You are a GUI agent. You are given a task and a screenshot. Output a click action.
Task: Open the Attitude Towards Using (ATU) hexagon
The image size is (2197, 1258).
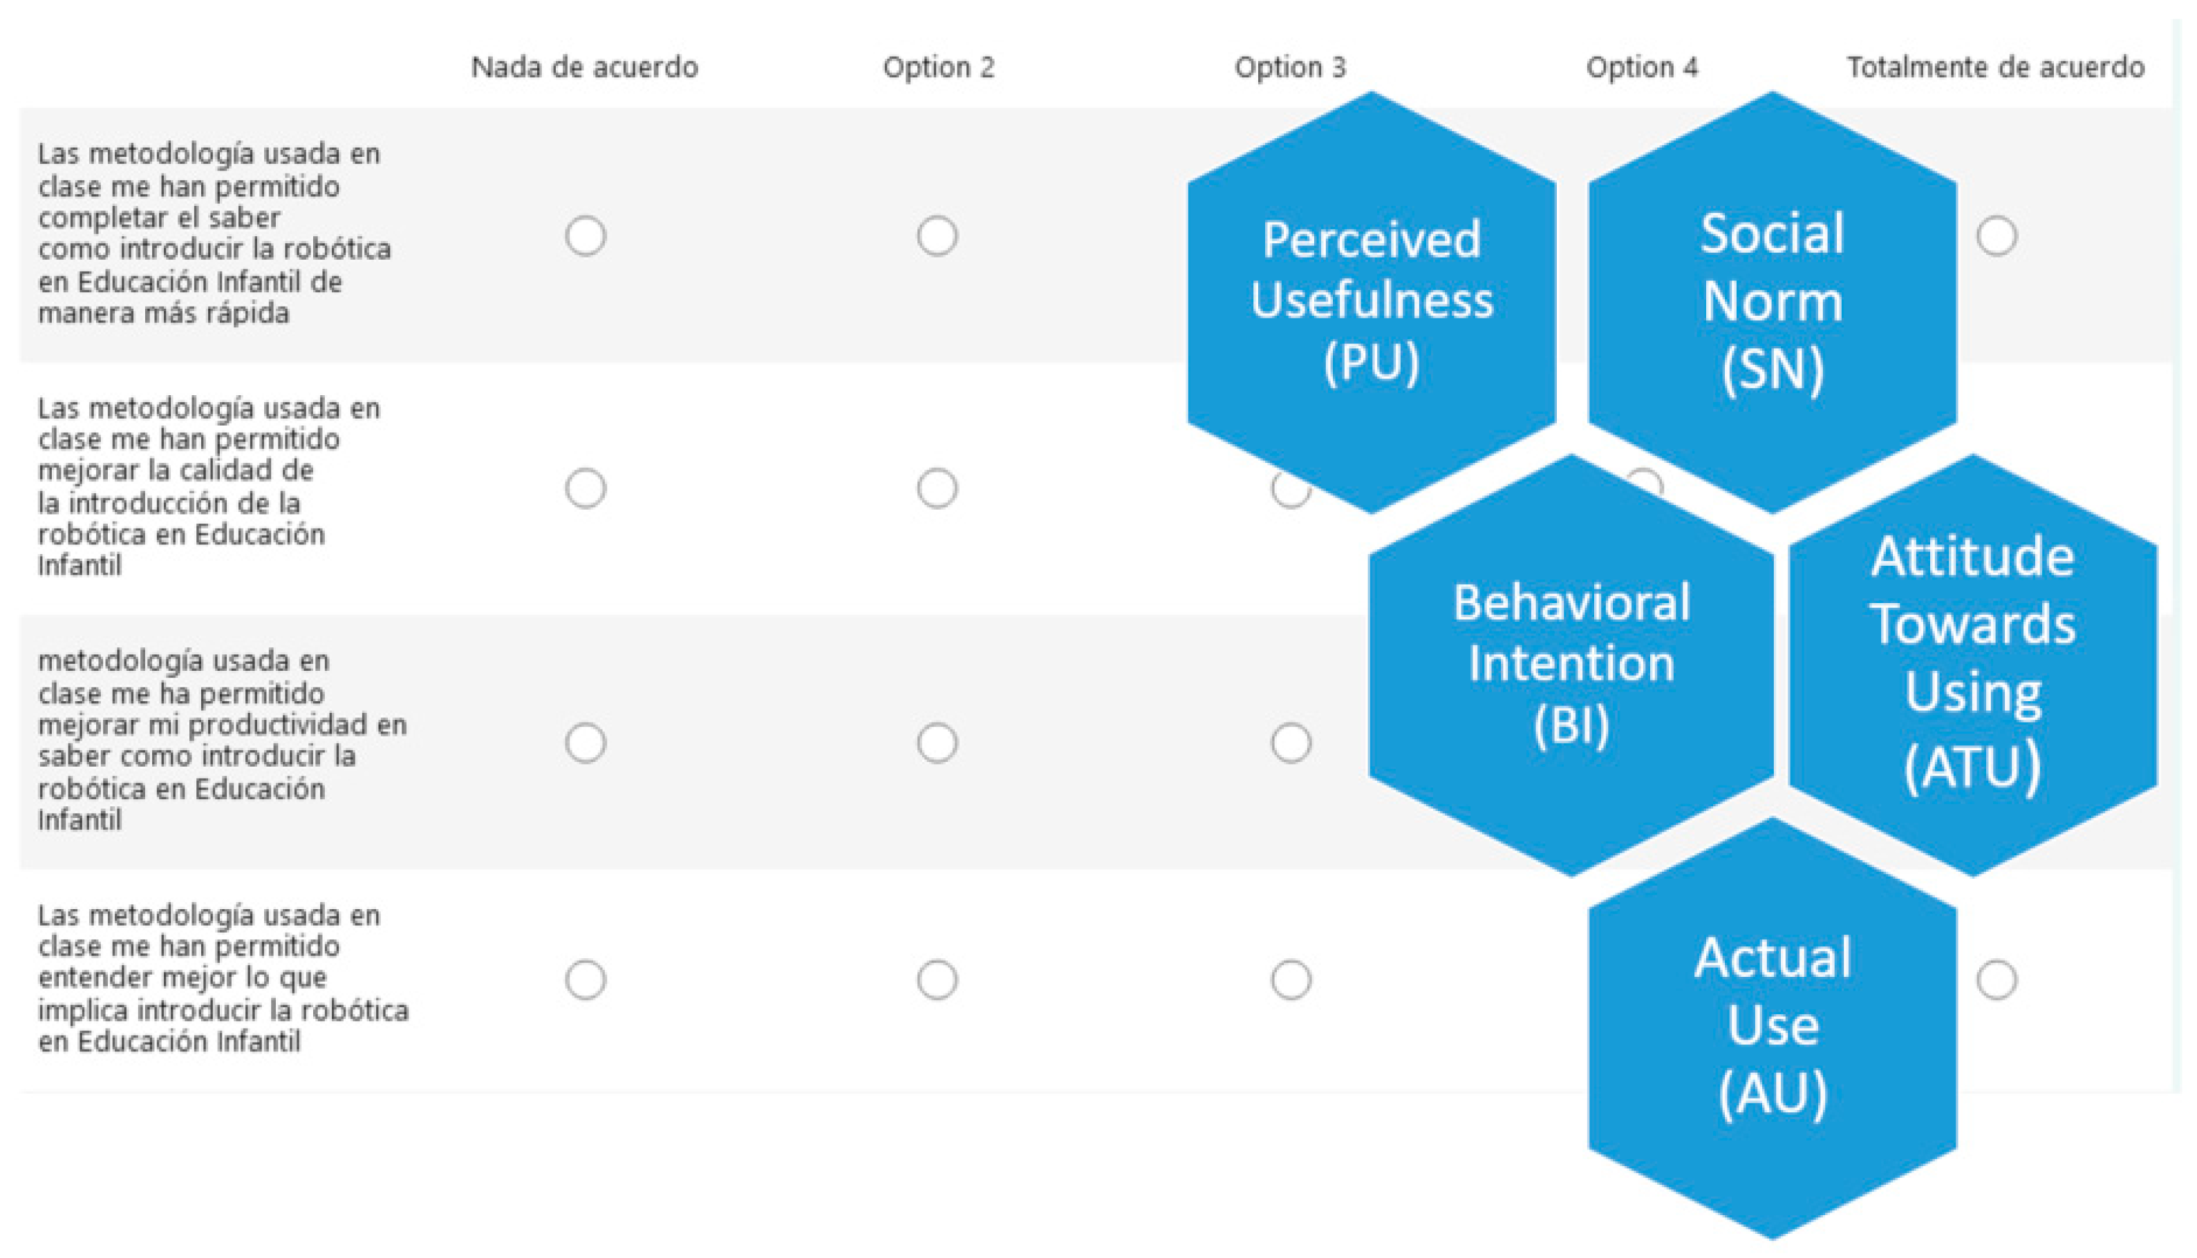pyautogui.click(x=1973, y=664)
